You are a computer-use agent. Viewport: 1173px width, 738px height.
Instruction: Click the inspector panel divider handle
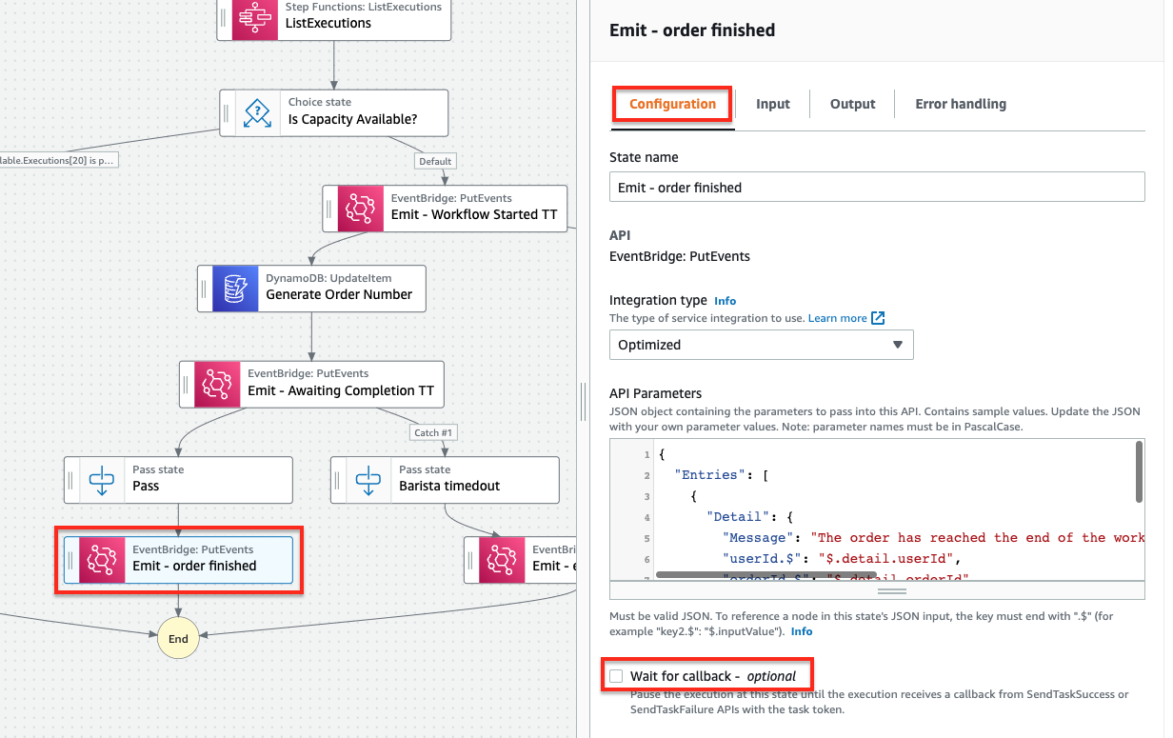coord(583,401)
